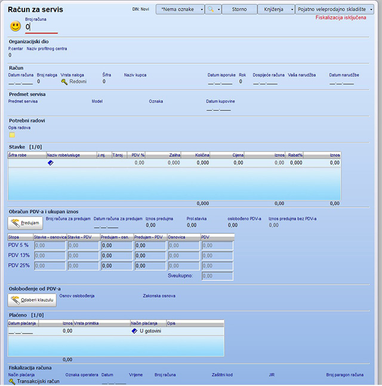This screenshot has width=382, height=386.
Task: Click the Količina column header
Action: [196, 155]
